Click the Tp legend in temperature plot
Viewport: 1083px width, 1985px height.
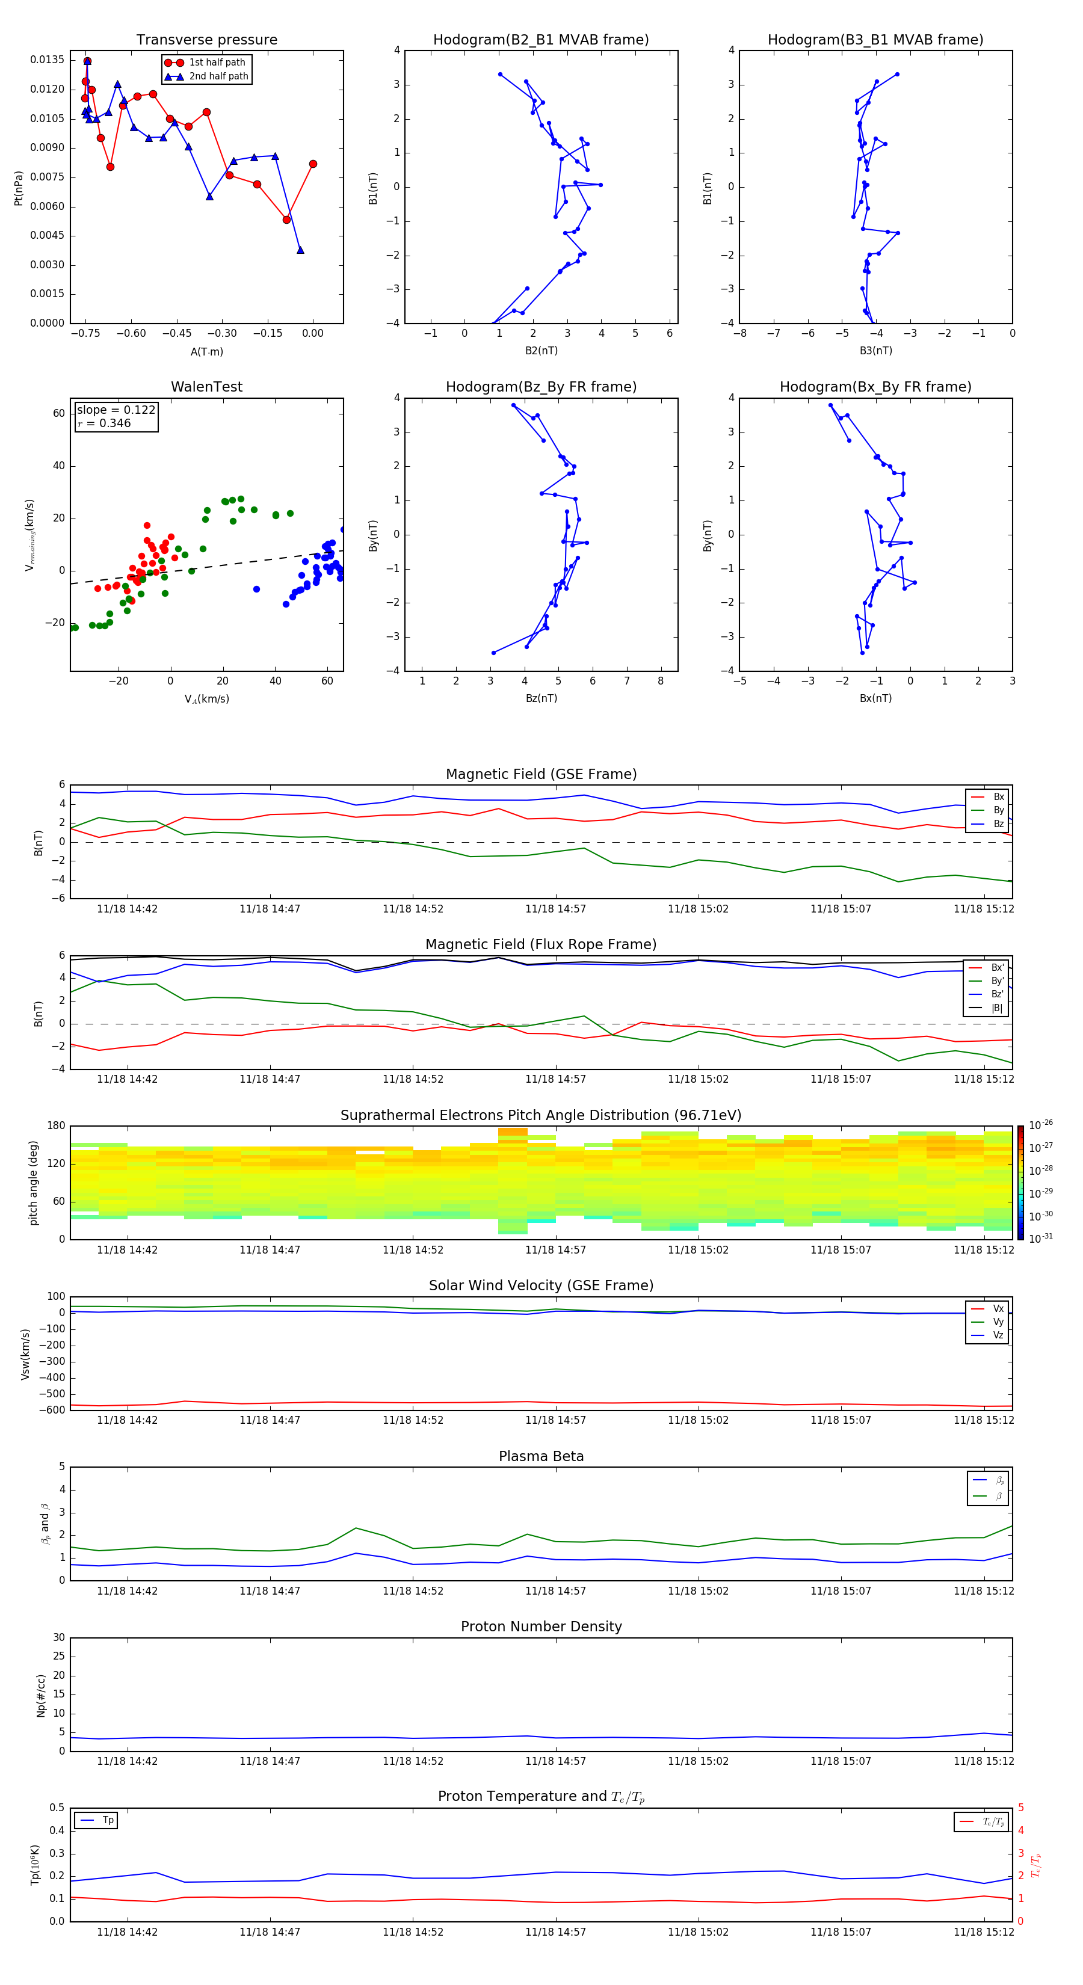pos(96,1820)
